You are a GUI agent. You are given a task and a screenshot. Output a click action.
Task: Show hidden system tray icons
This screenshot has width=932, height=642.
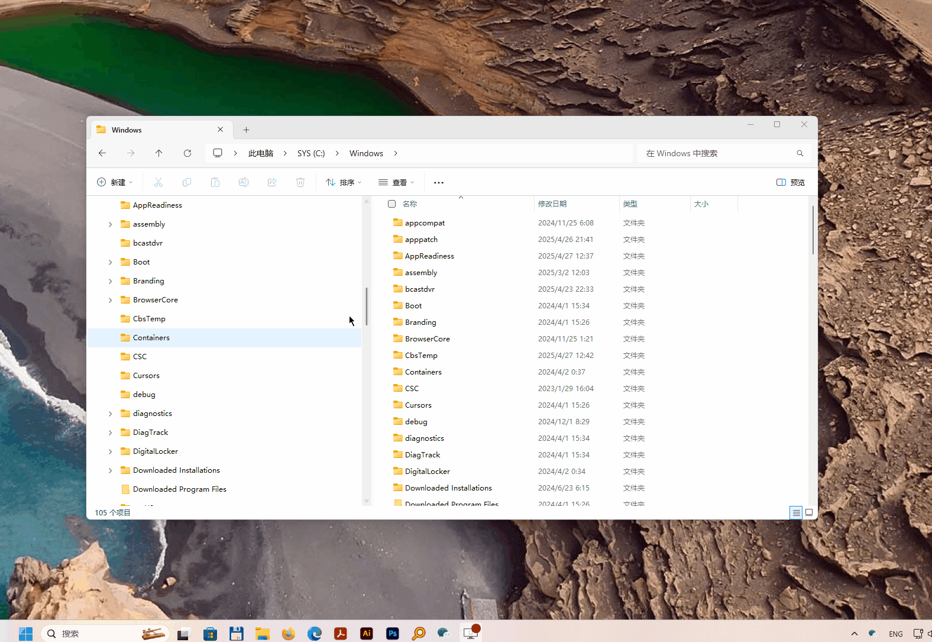point(855,634)
